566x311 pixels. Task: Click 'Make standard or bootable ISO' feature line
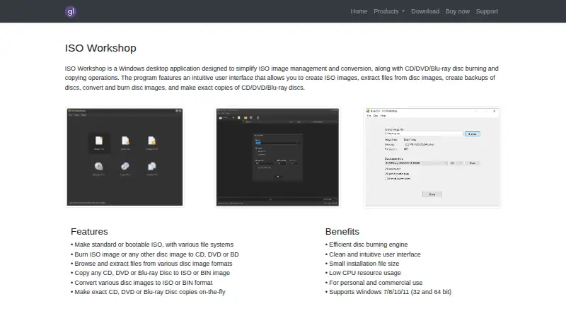pos(152,245)
